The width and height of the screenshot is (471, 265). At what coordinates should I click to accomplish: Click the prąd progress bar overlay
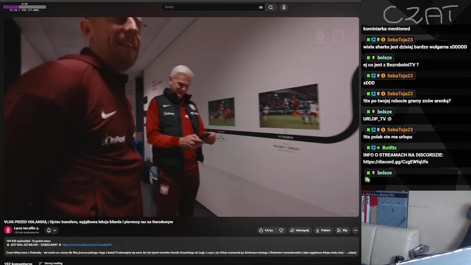tap(25, 7)
